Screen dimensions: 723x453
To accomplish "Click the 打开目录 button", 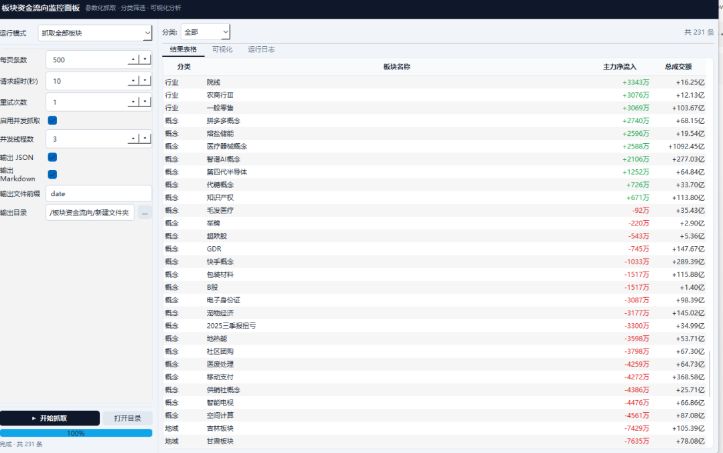I will 129,418.
